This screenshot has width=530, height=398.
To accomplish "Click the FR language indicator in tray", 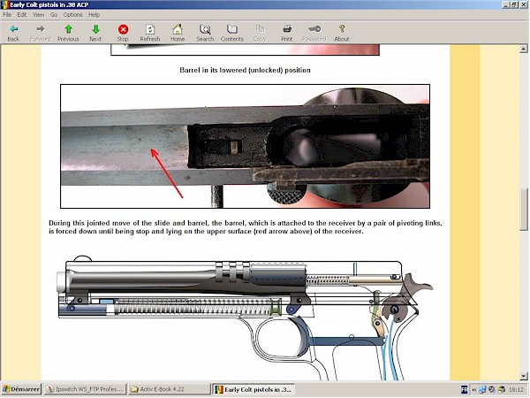I will 465,390.
